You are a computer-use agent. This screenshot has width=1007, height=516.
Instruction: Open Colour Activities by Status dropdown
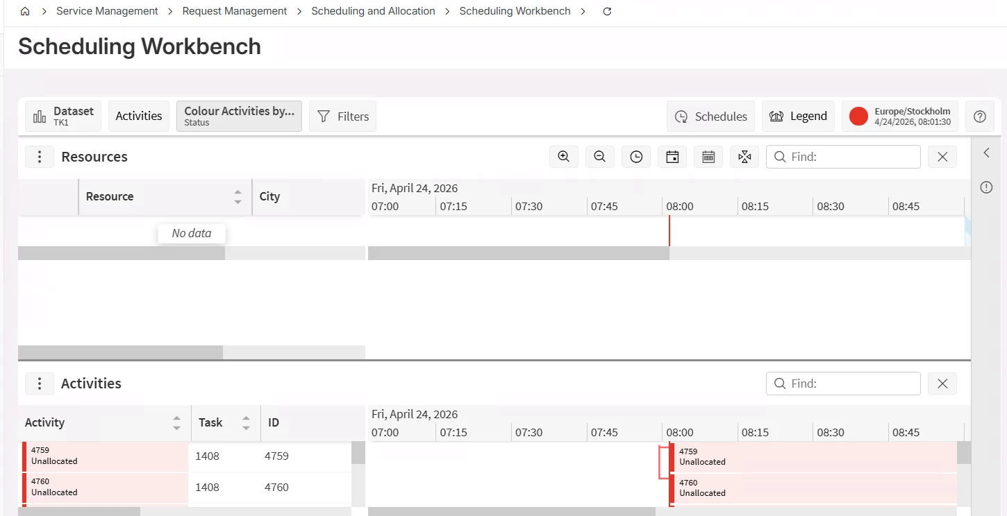[x=239, y=116]
